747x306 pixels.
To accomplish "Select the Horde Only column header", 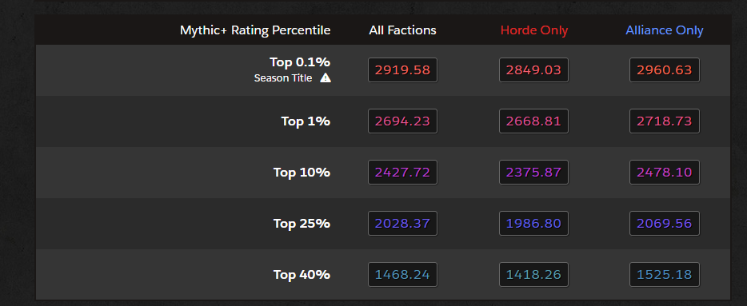I will [x=534, y=30].
